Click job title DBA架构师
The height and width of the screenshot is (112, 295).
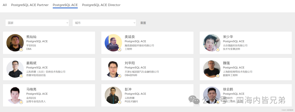131,75
